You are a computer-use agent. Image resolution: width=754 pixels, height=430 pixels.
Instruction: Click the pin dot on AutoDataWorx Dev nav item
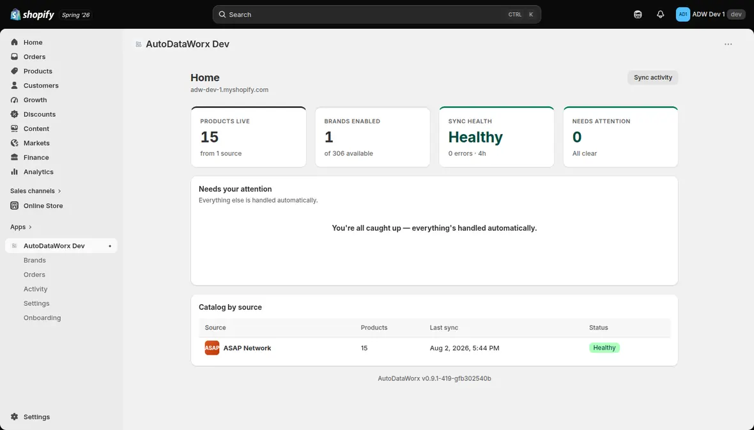(x=110, y=246)
